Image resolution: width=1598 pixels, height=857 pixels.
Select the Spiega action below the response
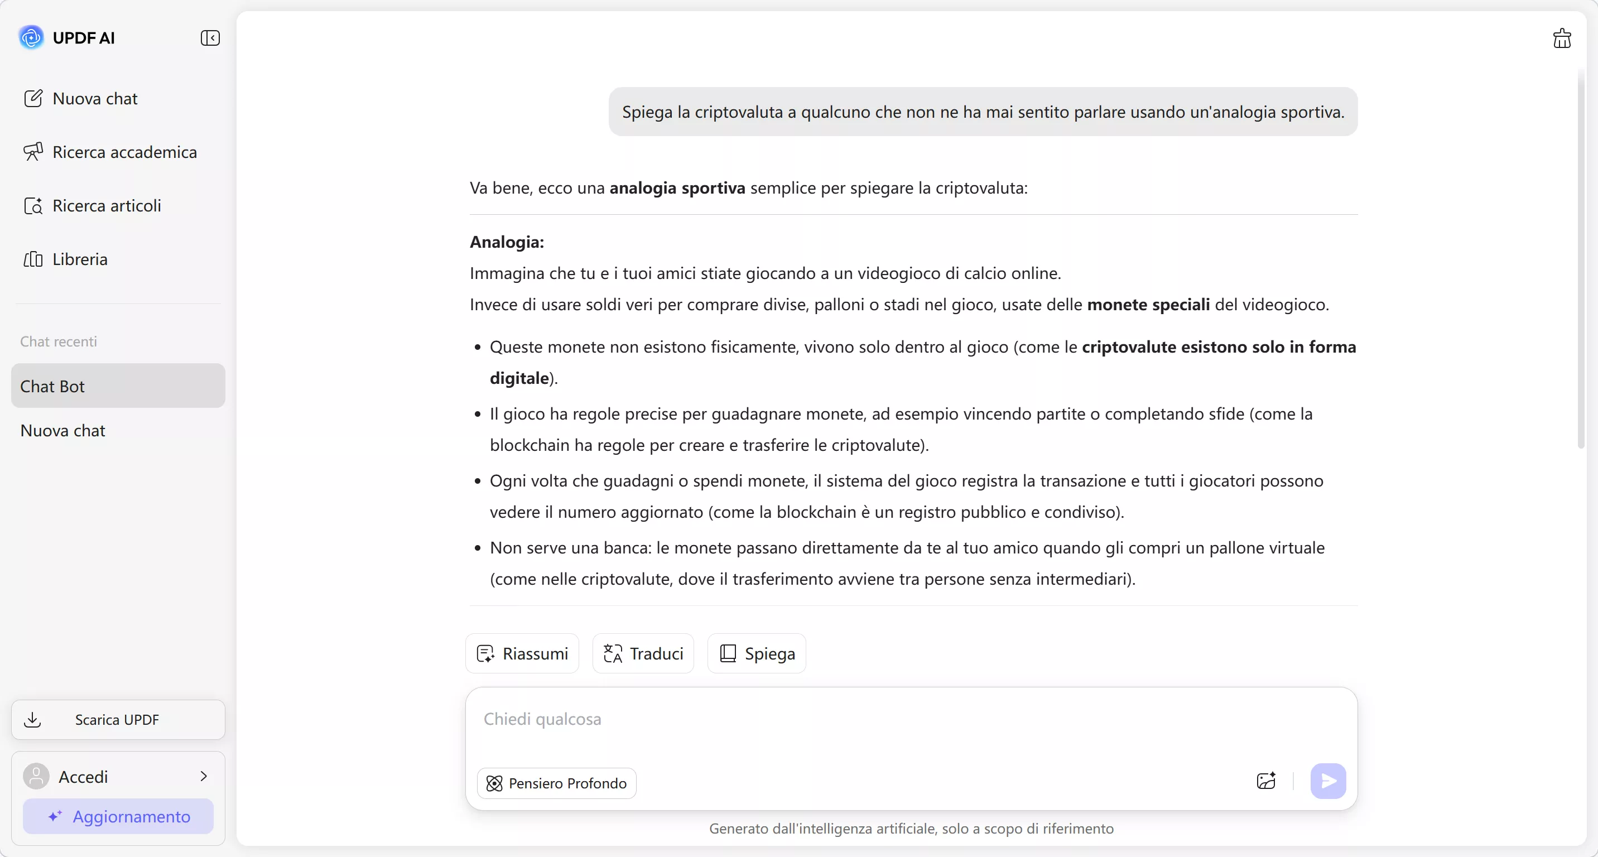pyautogui.click(x=757, y=653)
